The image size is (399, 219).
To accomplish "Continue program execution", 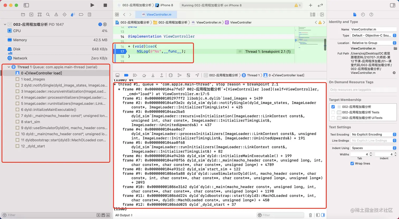I will click(x=135, y=75).
